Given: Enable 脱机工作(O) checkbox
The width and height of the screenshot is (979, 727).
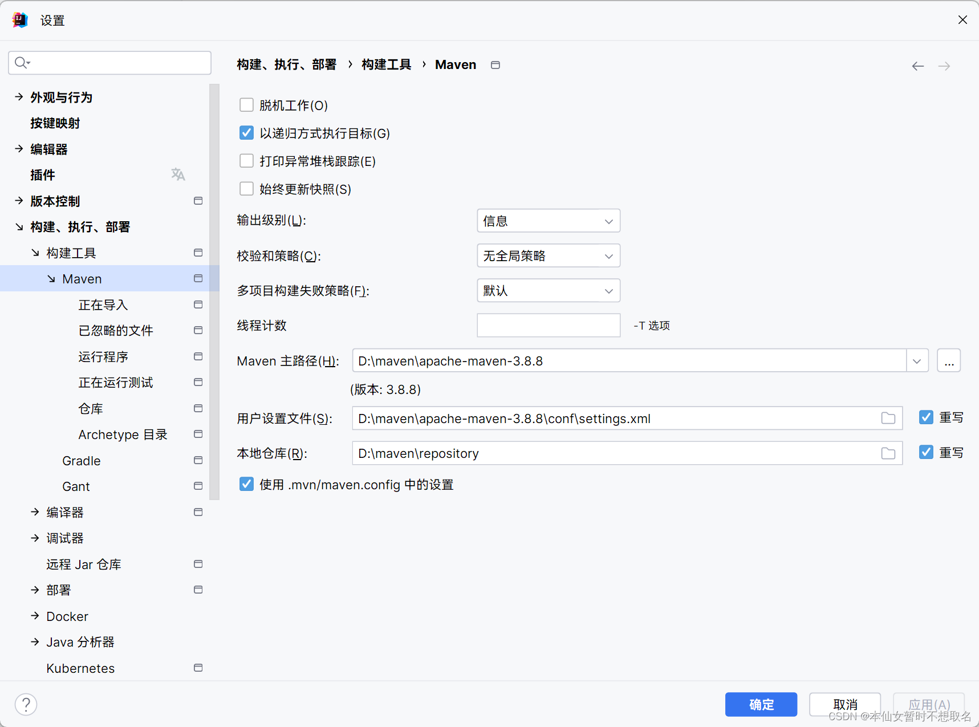Looking at the screenshot, I should coord(246,105).
